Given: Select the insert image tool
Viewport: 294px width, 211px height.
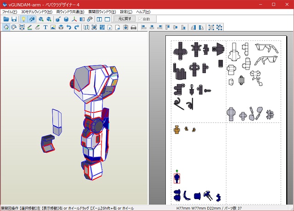Looking at the screenshot, I should [x=53, y=28].
